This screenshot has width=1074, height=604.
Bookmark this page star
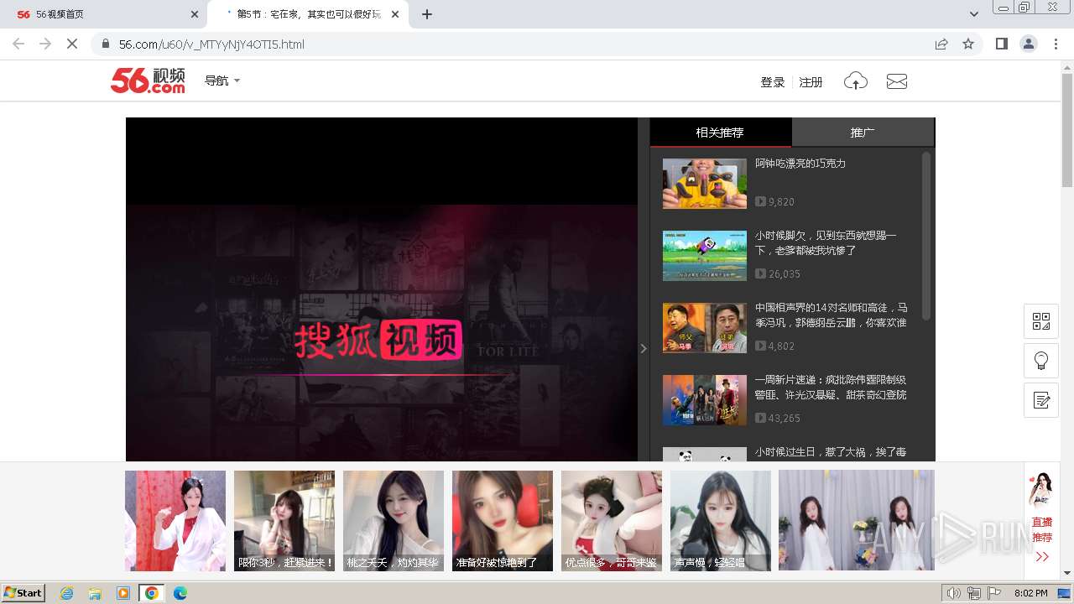click(x=968, y=44)
